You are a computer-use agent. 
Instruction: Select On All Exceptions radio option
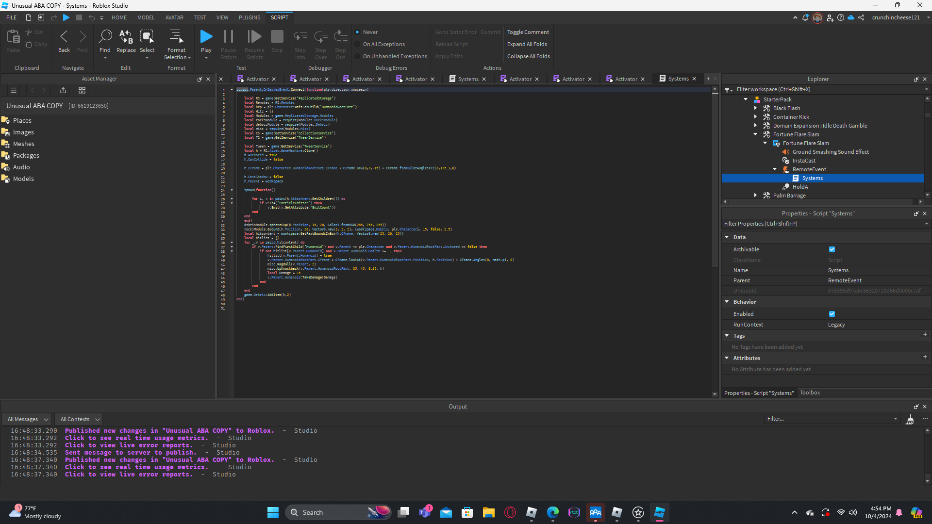pyautogui.click(x=357, y=44)
